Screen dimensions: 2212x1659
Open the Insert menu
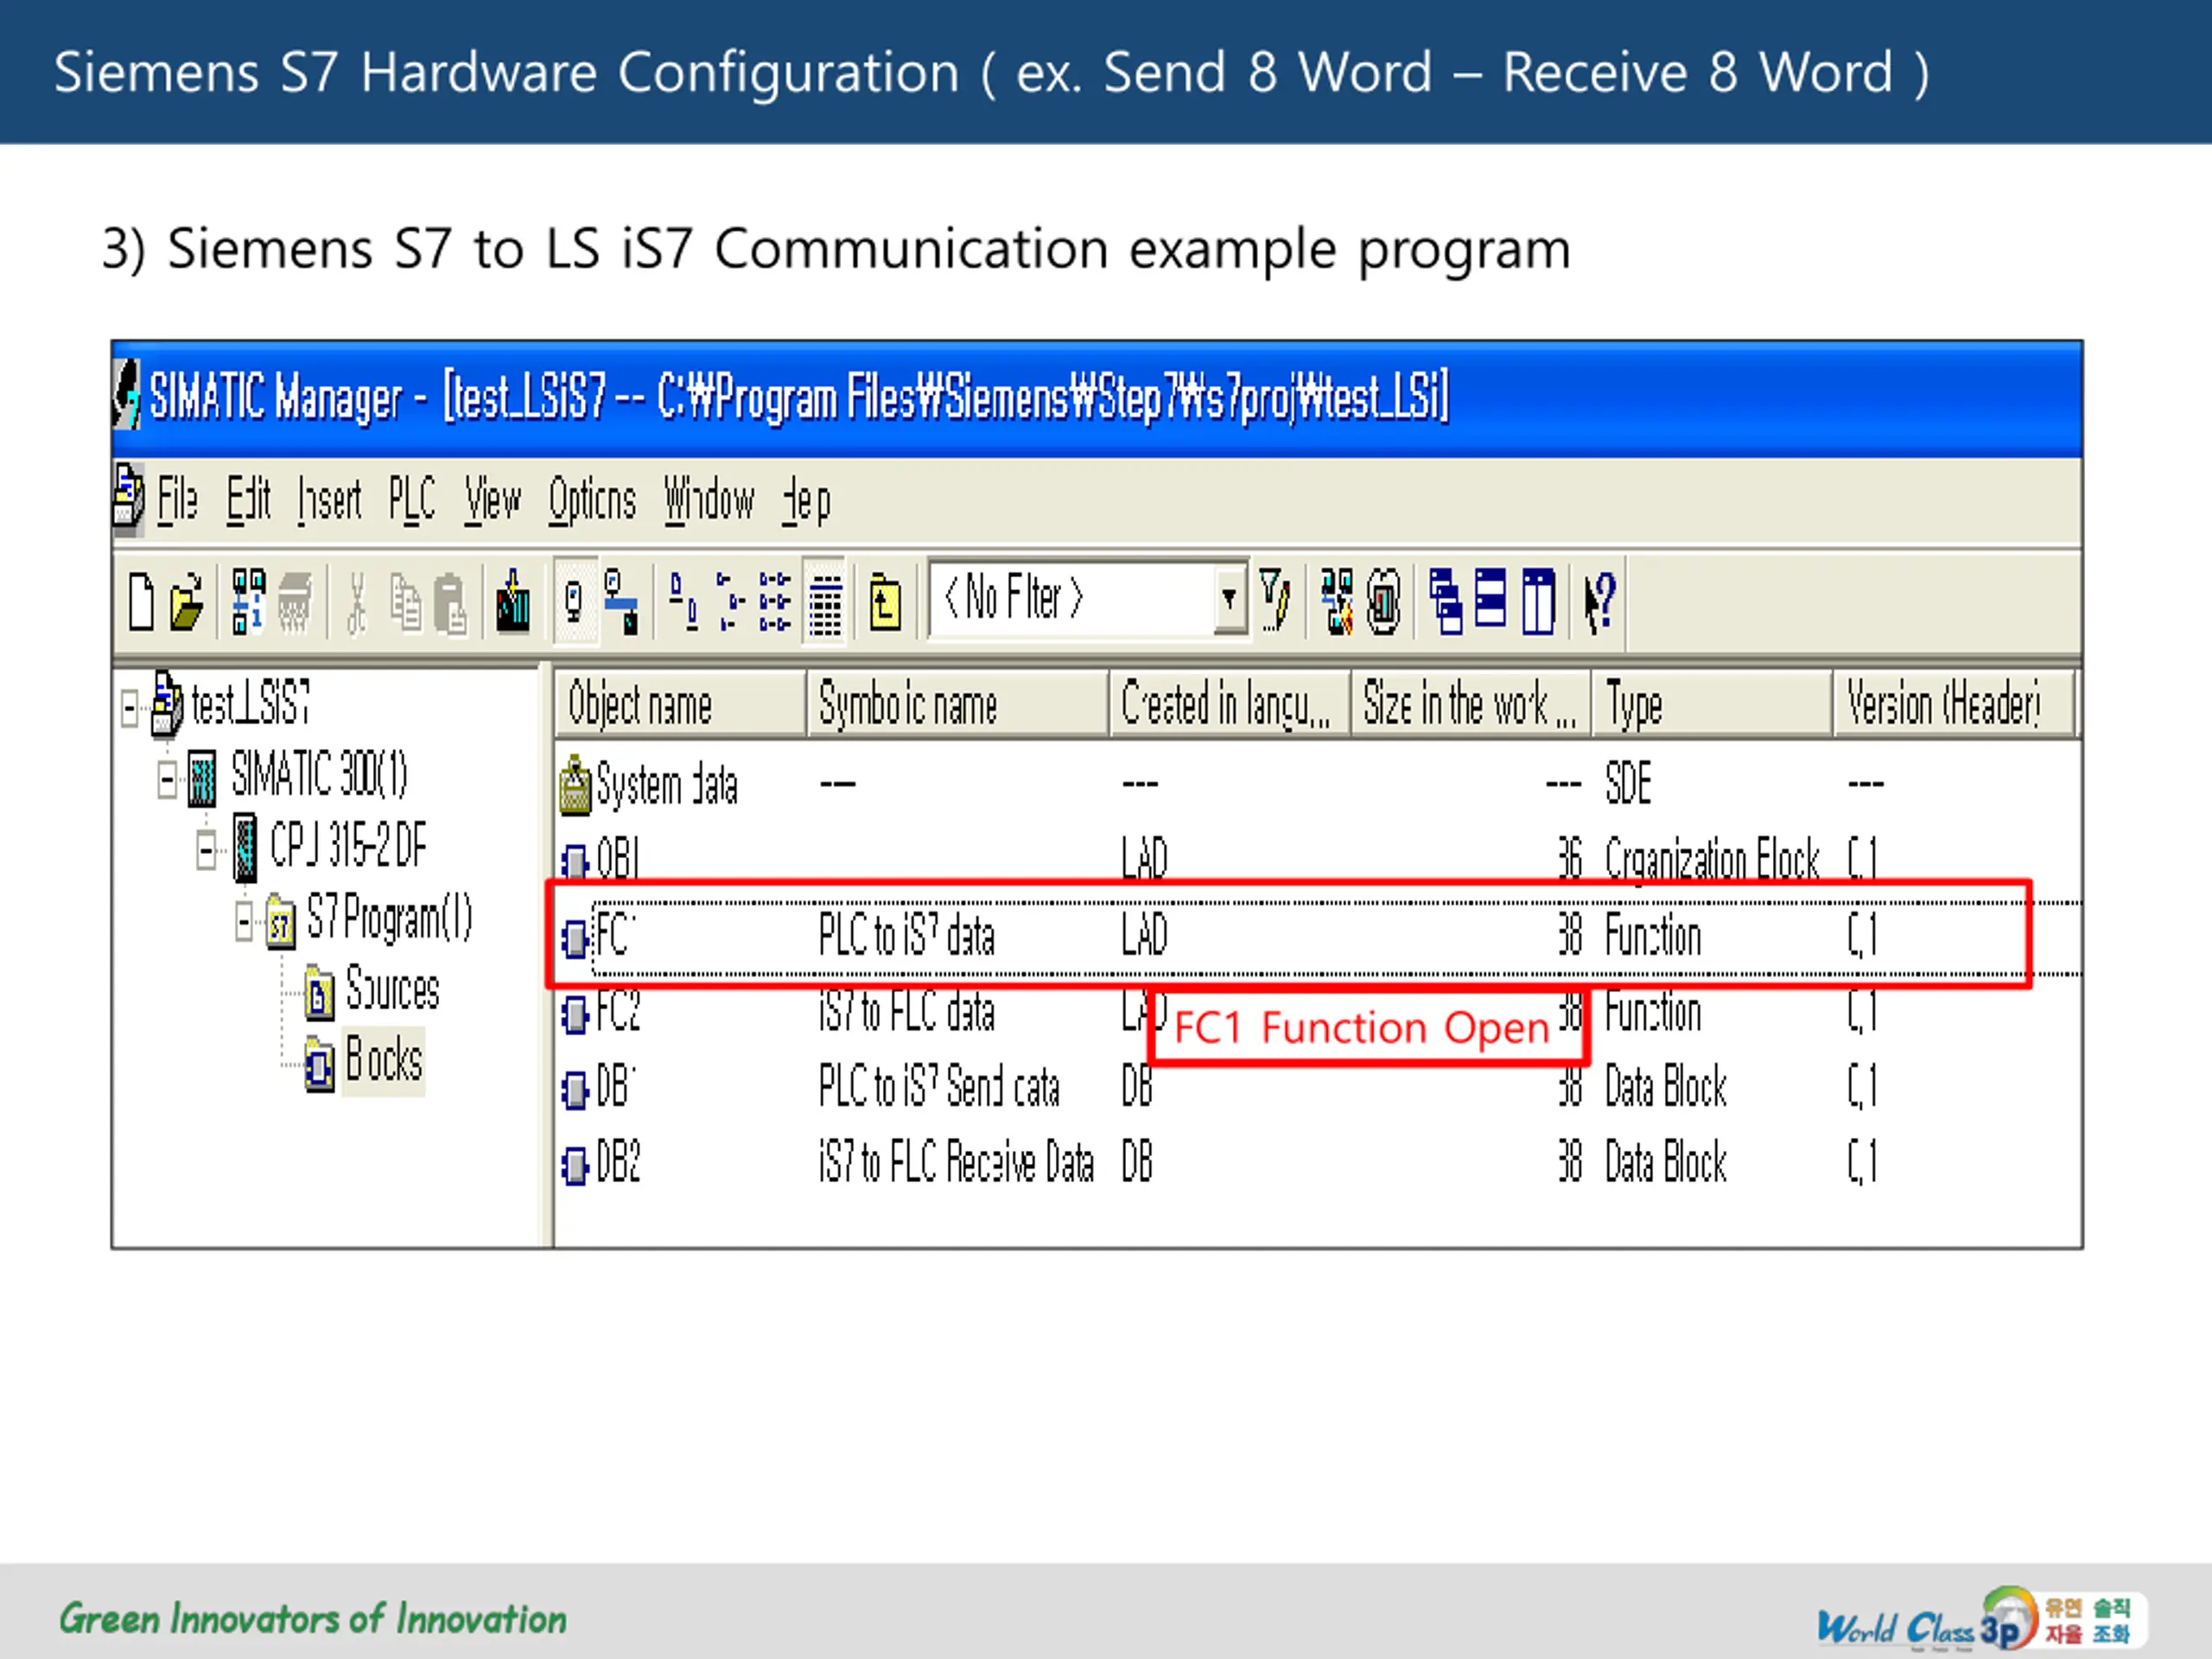[329, 499]
